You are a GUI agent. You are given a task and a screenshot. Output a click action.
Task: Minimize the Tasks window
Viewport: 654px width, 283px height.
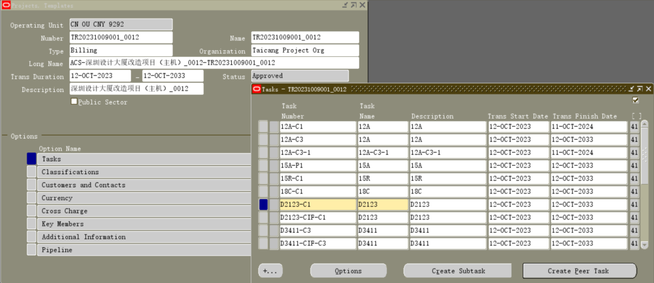coord(632,89)
